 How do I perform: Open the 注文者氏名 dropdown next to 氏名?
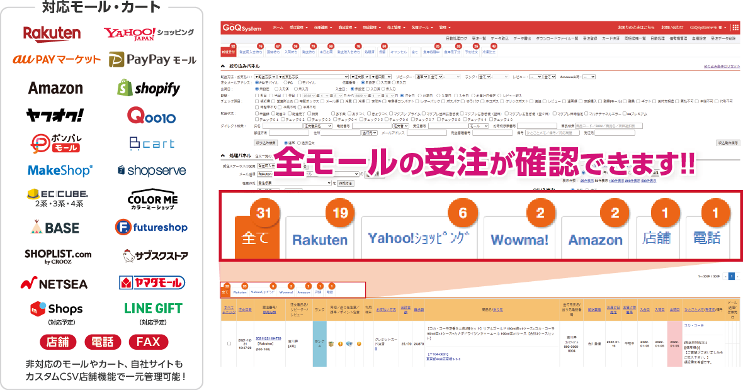click(317, 126)
